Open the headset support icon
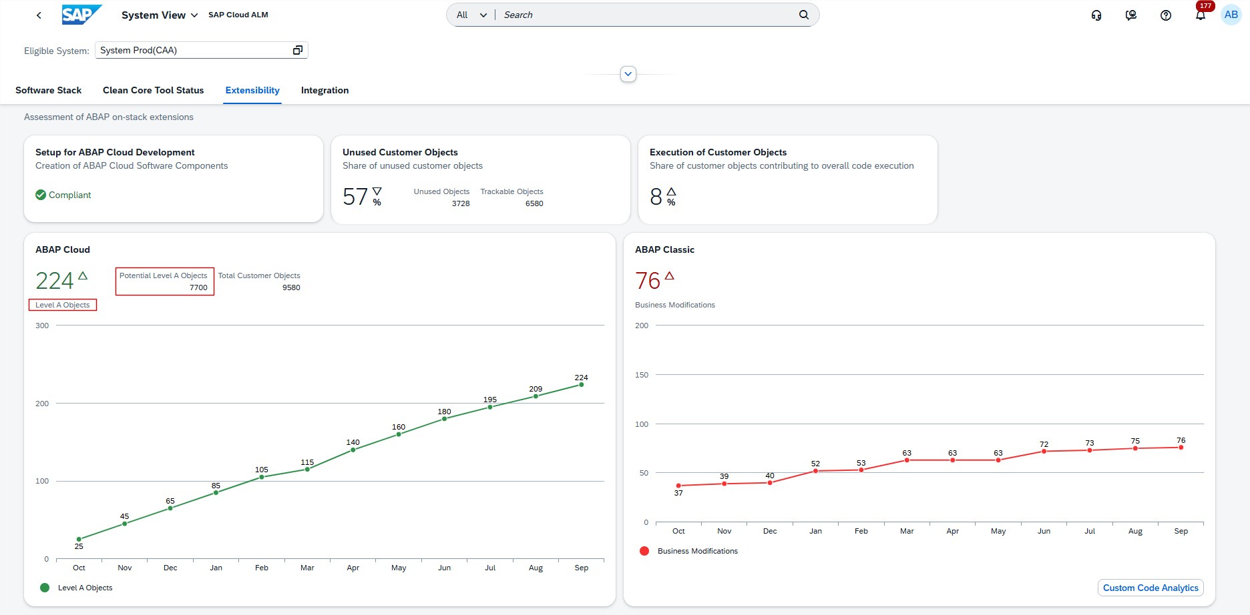 1096,15
